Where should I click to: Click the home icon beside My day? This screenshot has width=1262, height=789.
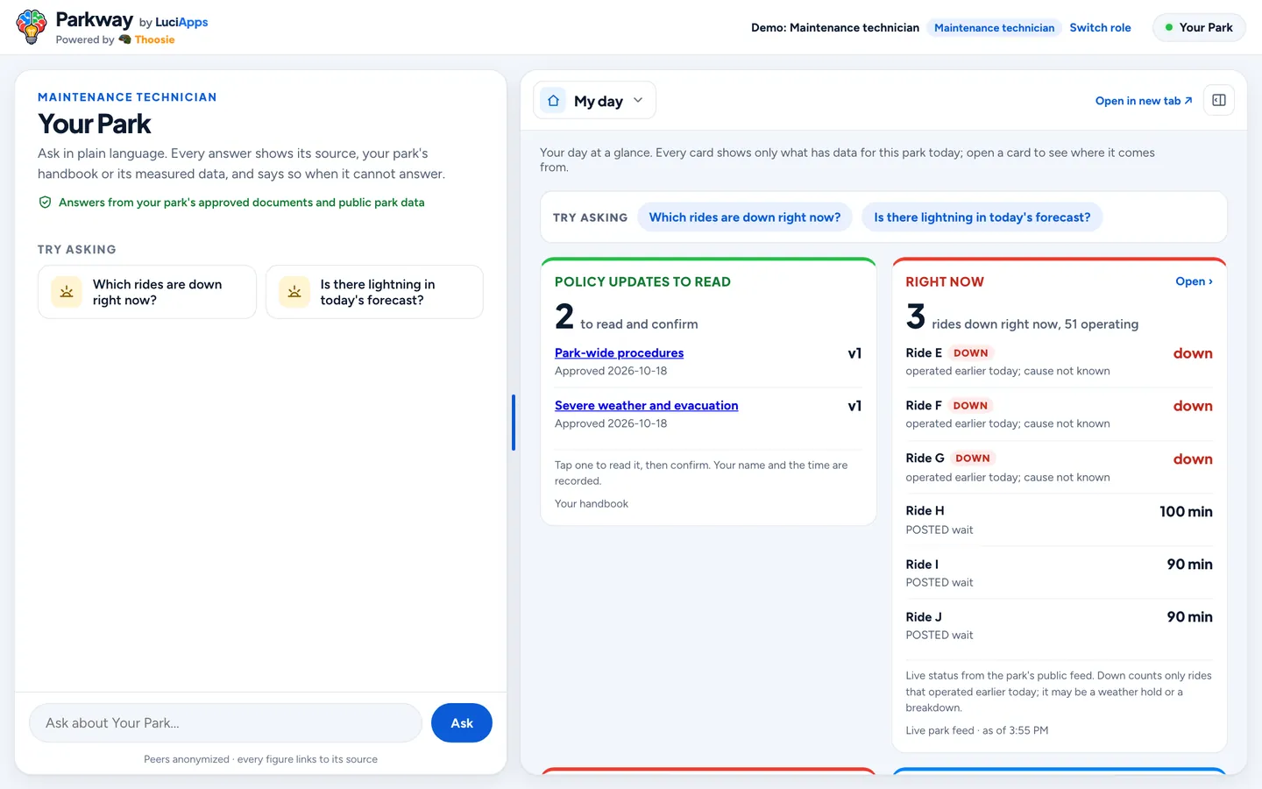553,101
